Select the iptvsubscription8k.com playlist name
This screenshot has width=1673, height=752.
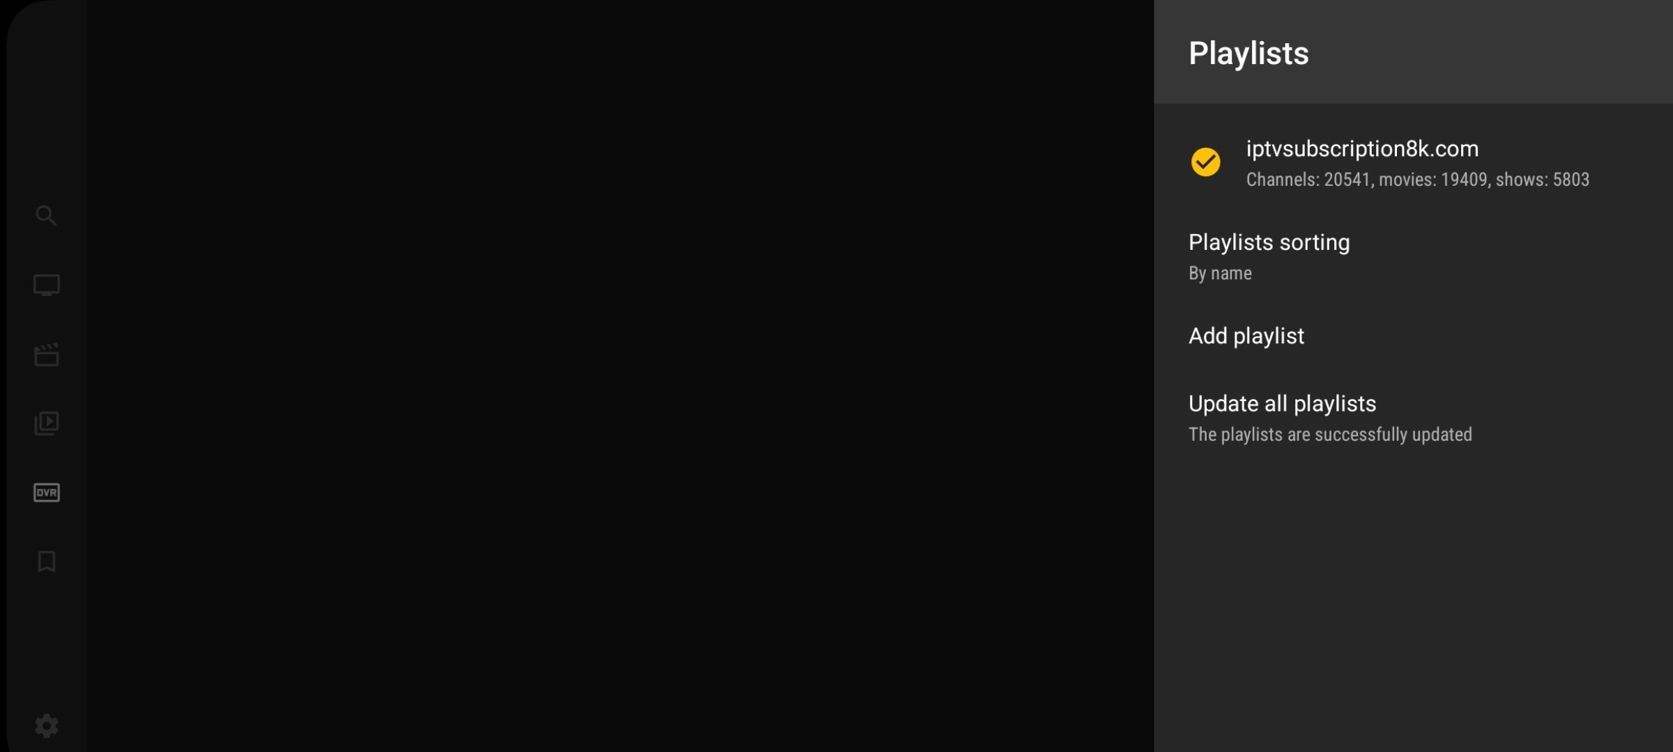click(x=1362, y=148)
